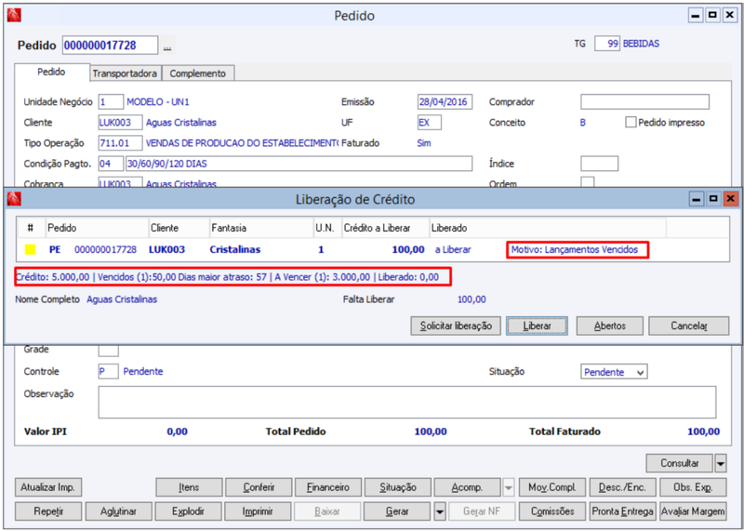Screen dimensions: 744x531
Task: Open the Financeiro button
Action: [328, 487]
